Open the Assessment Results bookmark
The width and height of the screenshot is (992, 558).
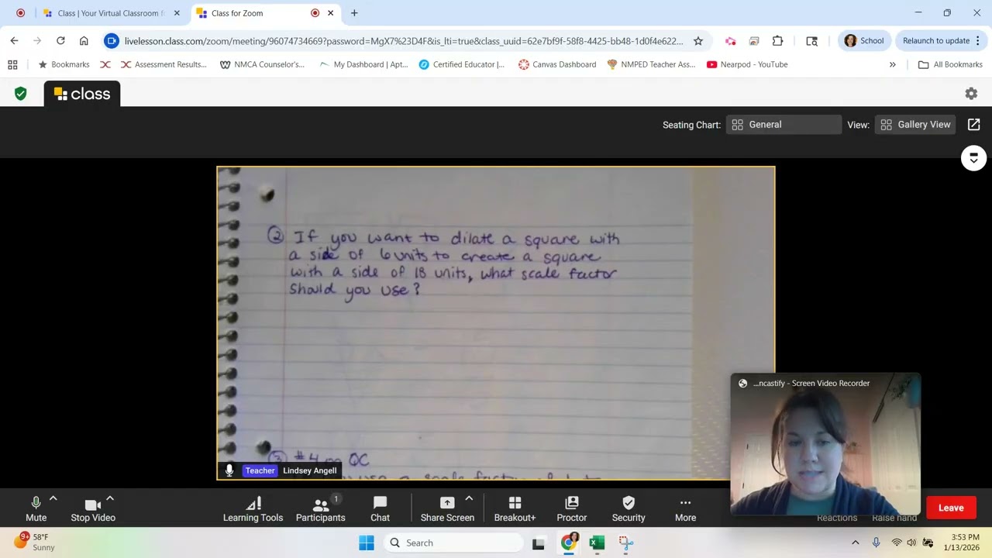(x=164, y=64)
